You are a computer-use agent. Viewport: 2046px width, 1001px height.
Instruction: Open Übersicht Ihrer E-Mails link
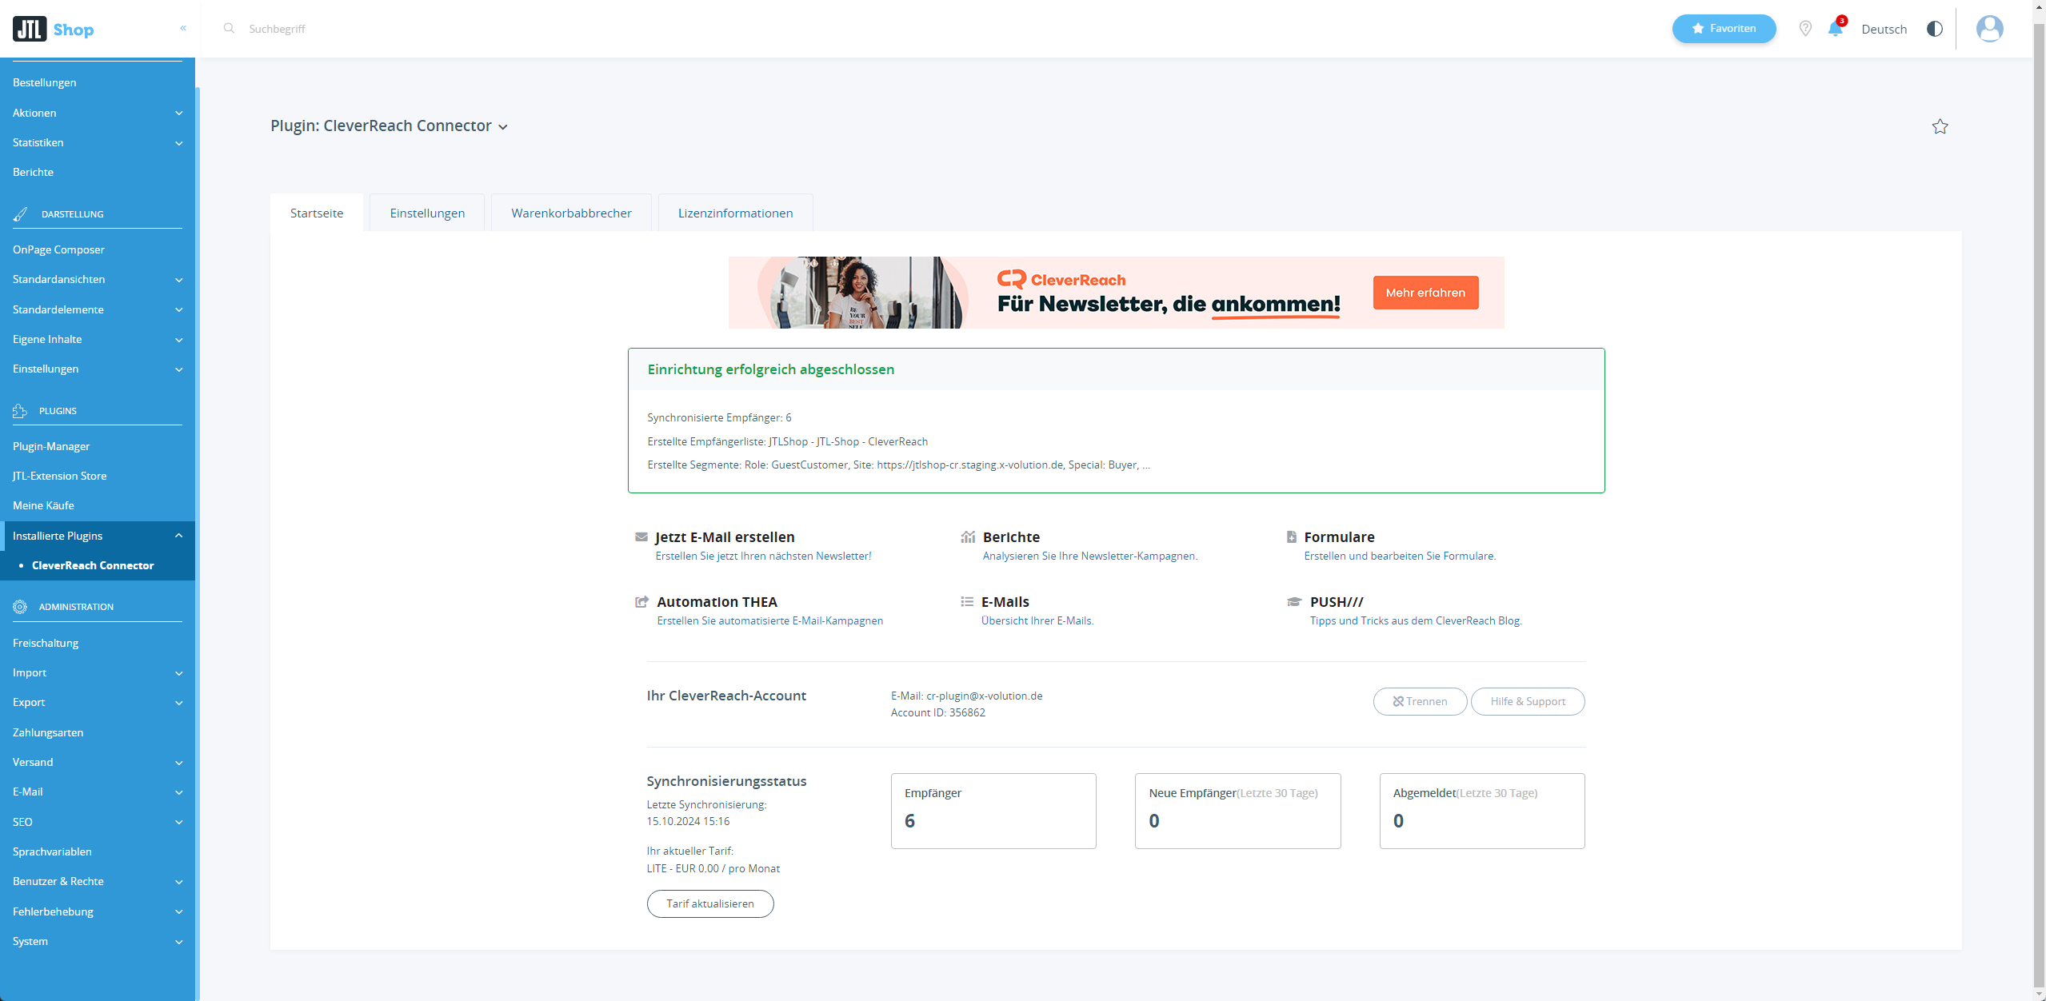1037,620
